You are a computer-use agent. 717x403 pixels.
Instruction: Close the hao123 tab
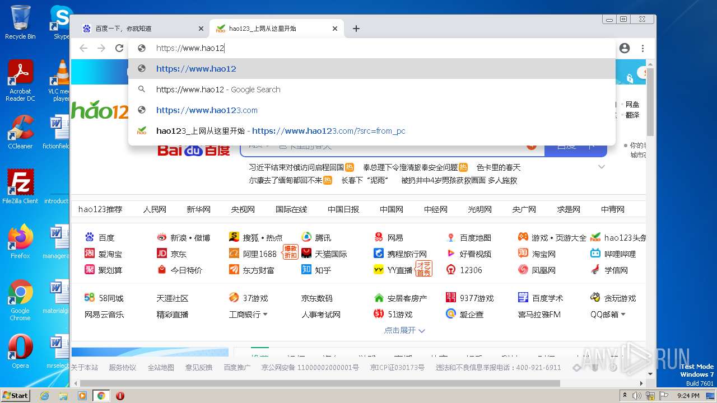click(335, 29)
